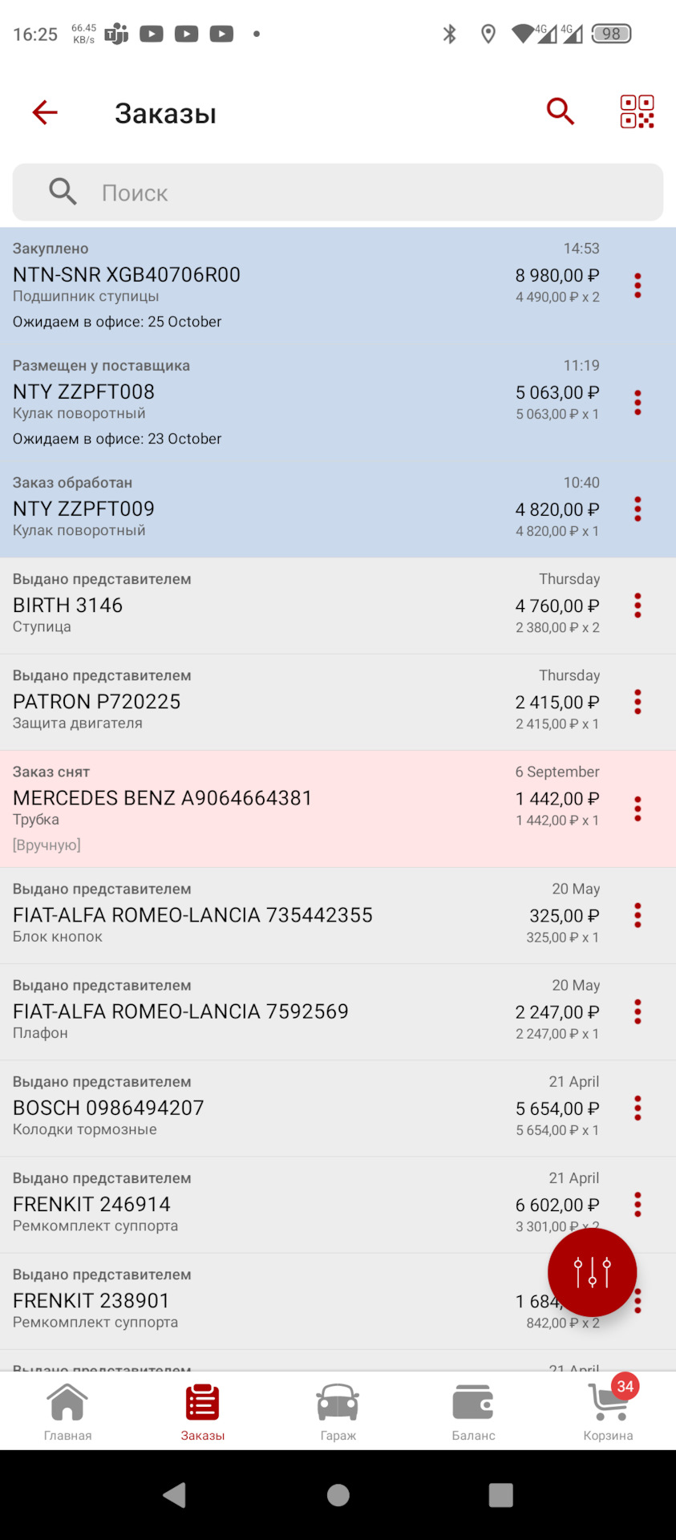Screen dimensions: 676x1540
Task: Switch to the Баланс tab
Action: pos(473,1412)
